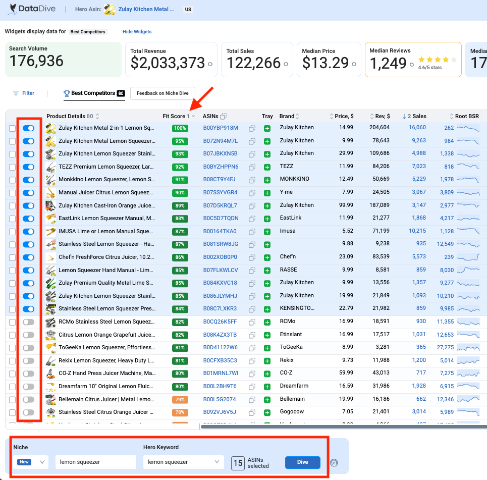Add Y-me squeezer to tray
This screenshot has width=487, height=480.
pos(267,193)
